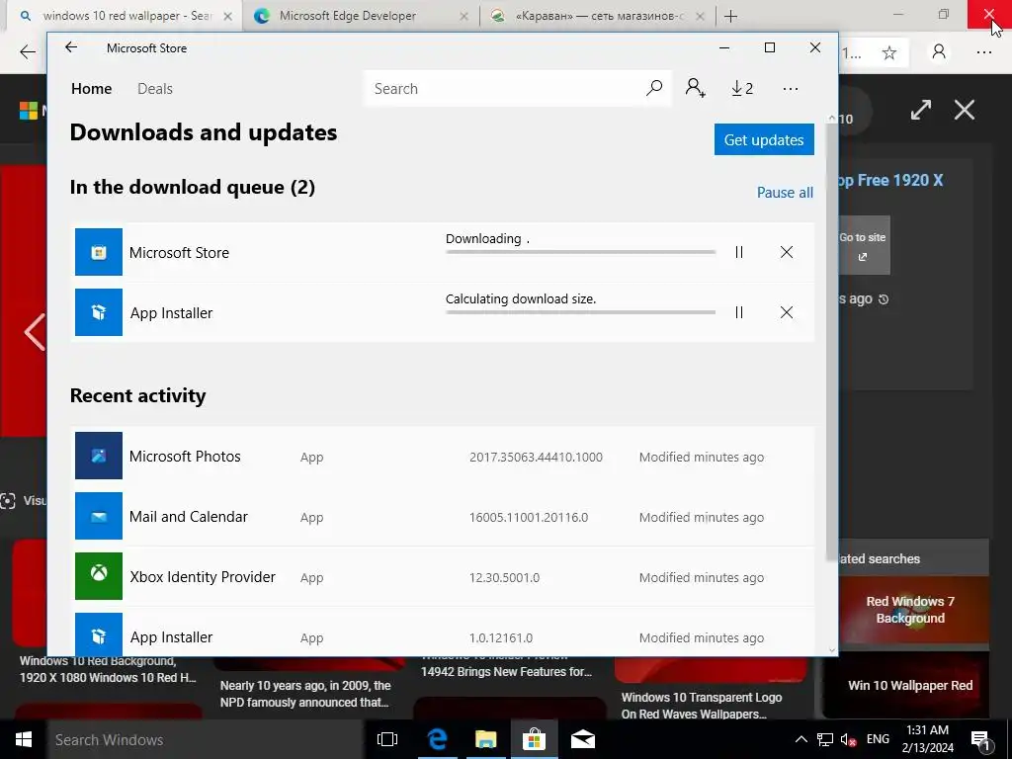Click version 2017.35063.44410.1000 text
1012x759 pixels.
pos(536,457)
